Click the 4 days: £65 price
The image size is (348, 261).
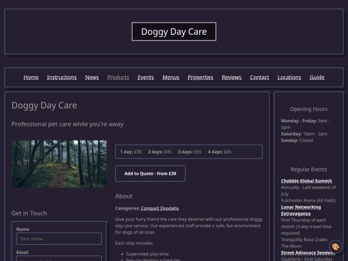point(220,152)
